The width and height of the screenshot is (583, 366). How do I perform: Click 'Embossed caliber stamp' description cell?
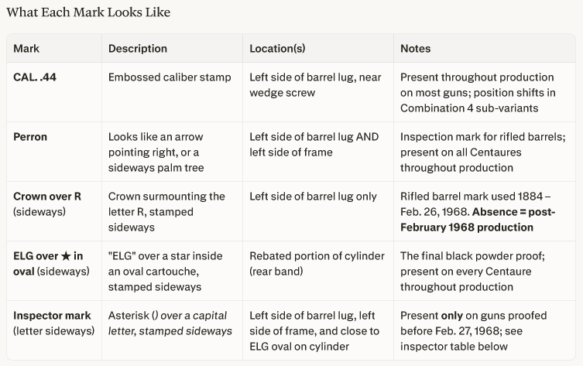[x=170, y=77]
